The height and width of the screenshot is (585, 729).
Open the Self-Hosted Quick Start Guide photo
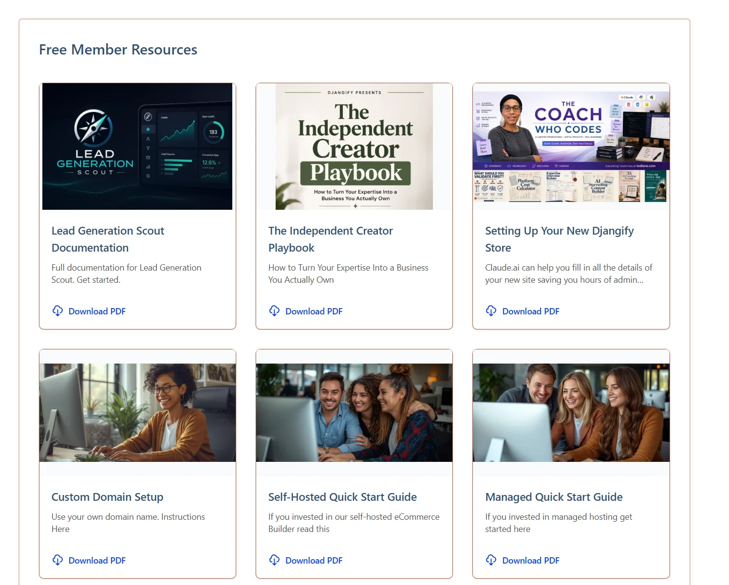point(354,413)
